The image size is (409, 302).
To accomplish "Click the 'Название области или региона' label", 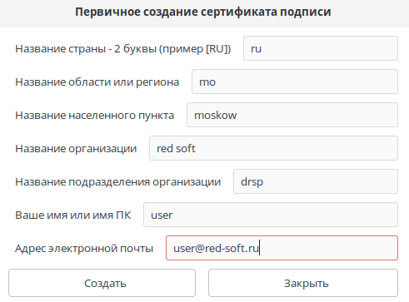I will [97, 82].
